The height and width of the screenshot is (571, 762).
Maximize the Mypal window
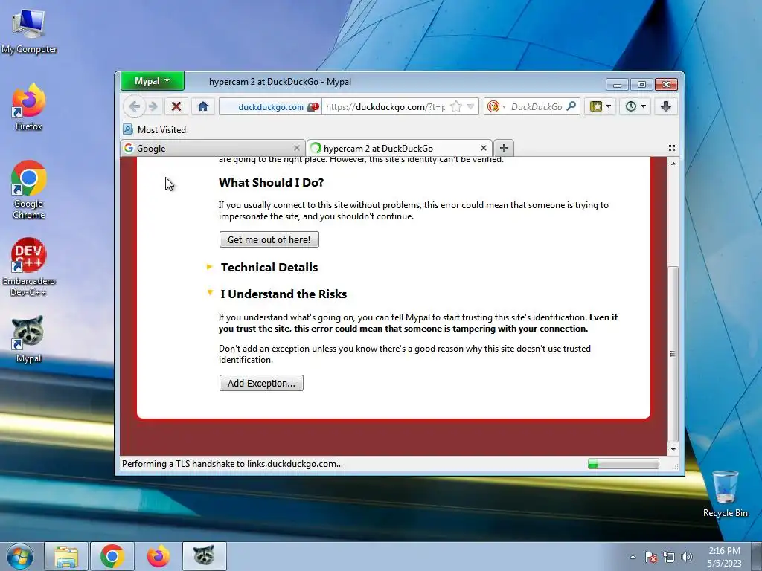point(641,85)
